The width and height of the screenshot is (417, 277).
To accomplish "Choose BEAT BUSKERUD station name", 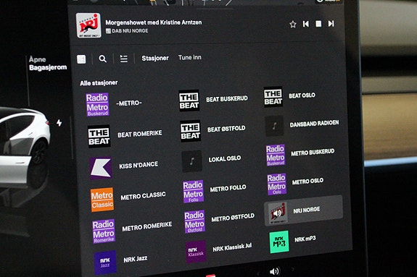I will click(x=227, y=98).
